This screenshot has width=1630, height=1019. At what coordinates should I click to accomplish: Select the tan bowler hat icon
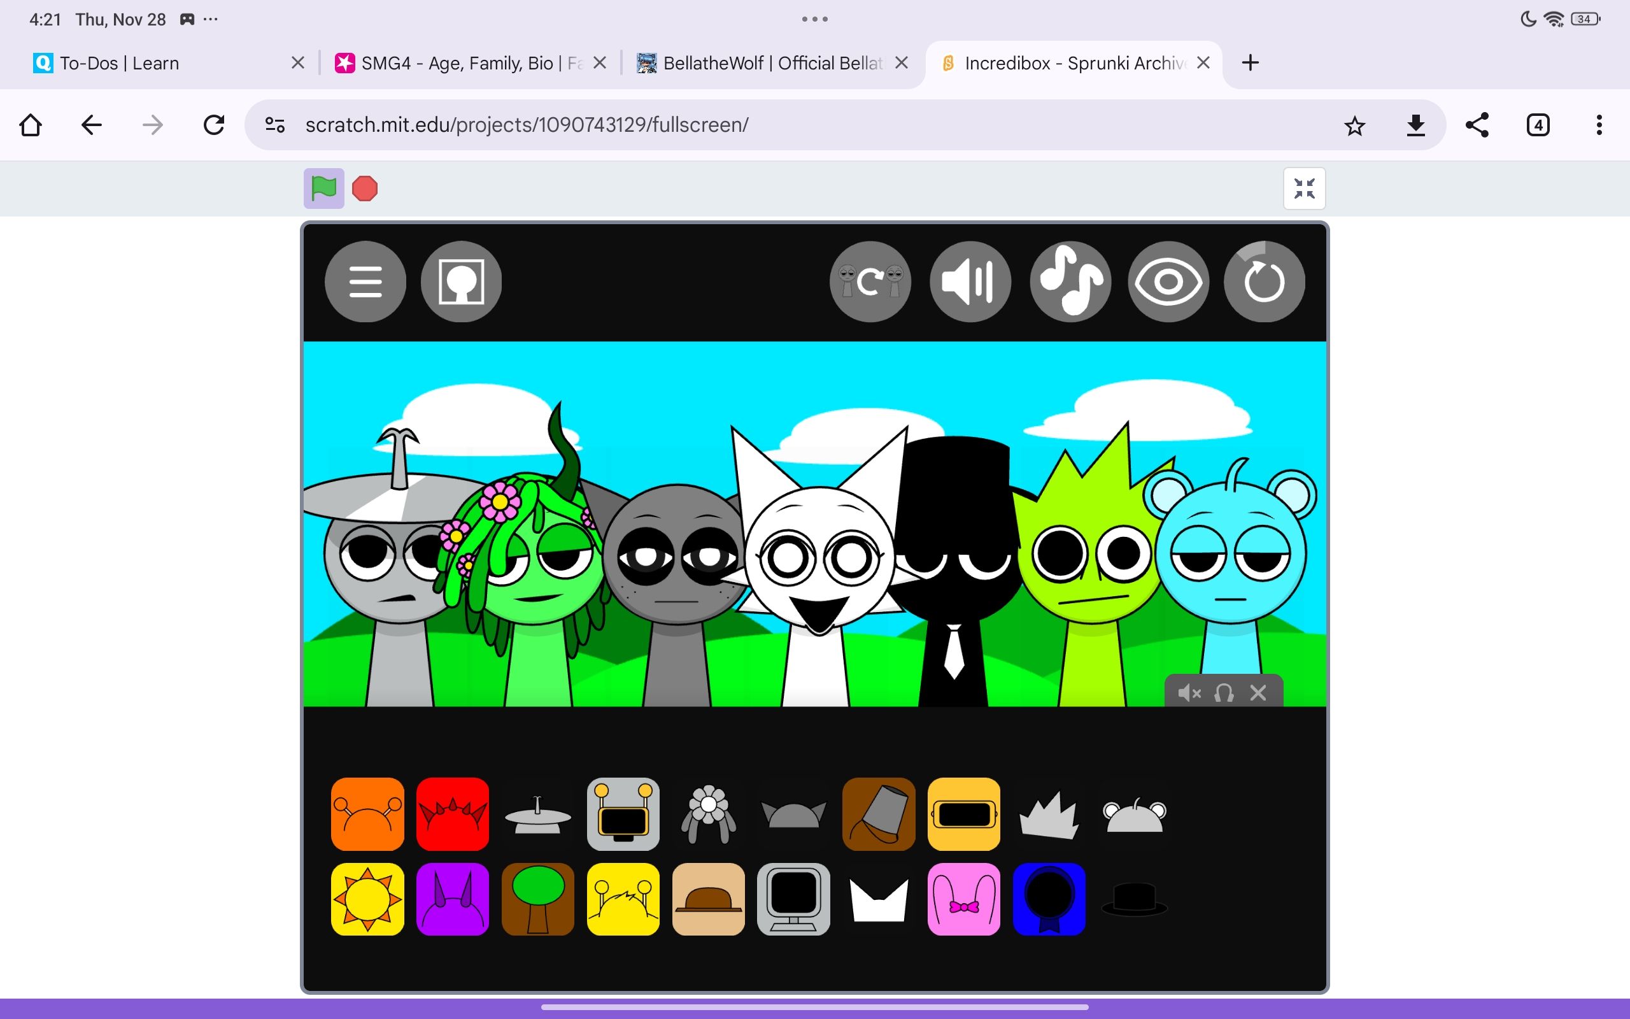(709, 899)
